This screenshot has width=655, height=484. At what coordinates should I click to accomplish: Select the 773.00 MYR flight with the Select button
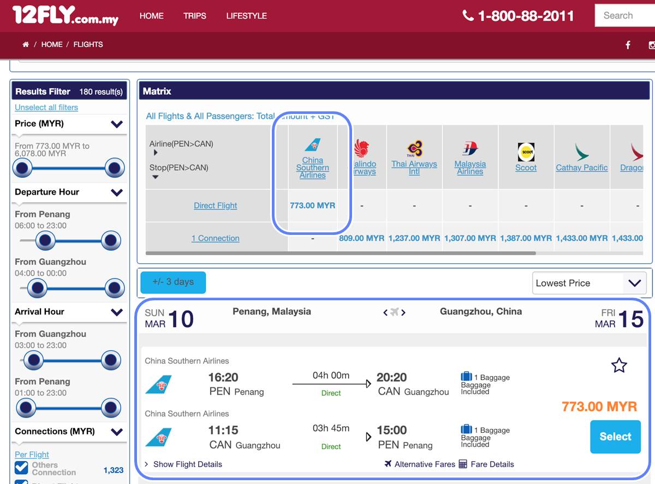(615, 437)
